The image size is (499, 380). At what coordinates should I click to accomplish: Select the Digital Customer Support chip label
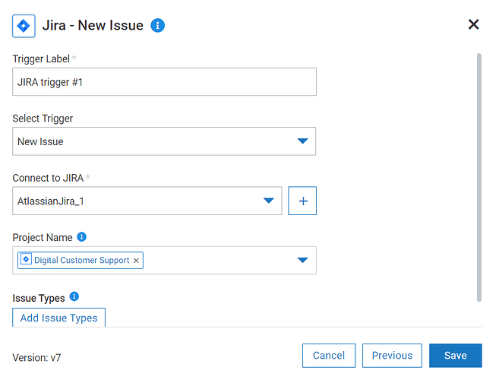81,261
